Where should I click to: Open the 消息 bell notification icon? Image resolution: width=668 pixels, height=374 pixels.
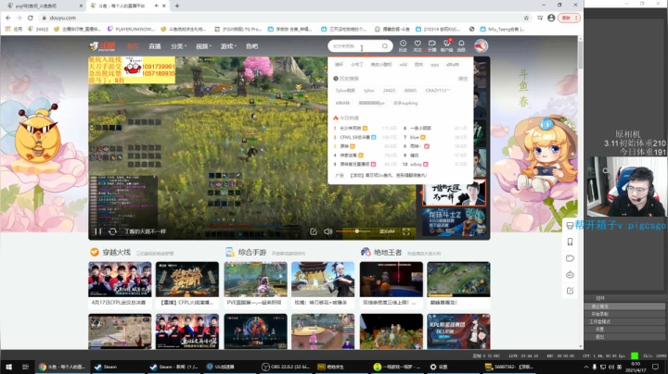[461, 45]
